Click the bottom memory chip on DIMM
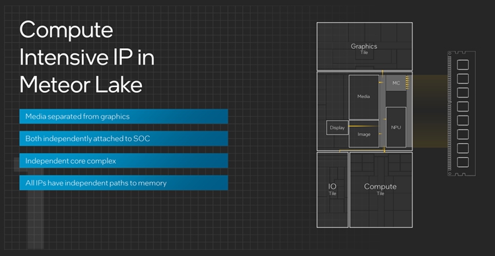The image size is (495, 256). [x=463, y=162]
